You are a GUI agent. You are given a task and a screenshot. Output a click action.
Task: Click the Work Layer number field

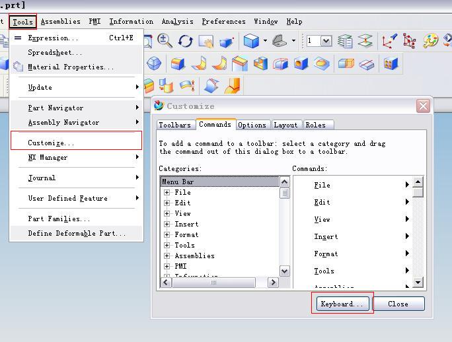(314, 41)
